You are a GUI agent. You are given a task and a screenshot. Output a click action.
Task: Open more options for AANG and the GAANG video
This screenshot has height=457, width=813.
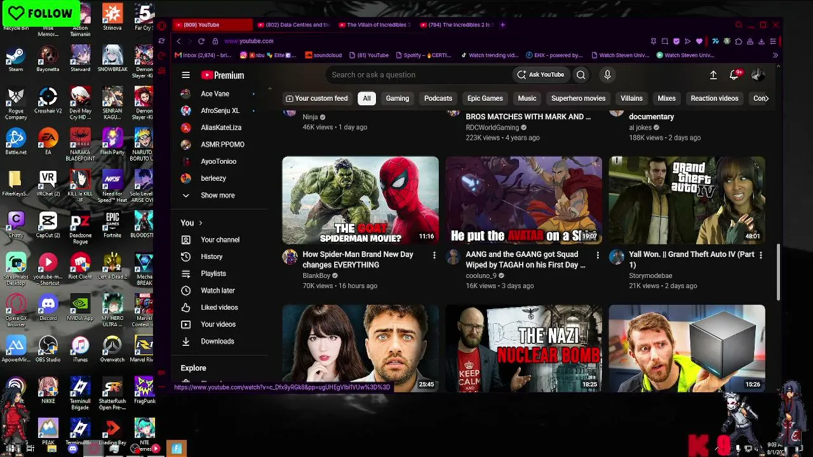point(598,255)
